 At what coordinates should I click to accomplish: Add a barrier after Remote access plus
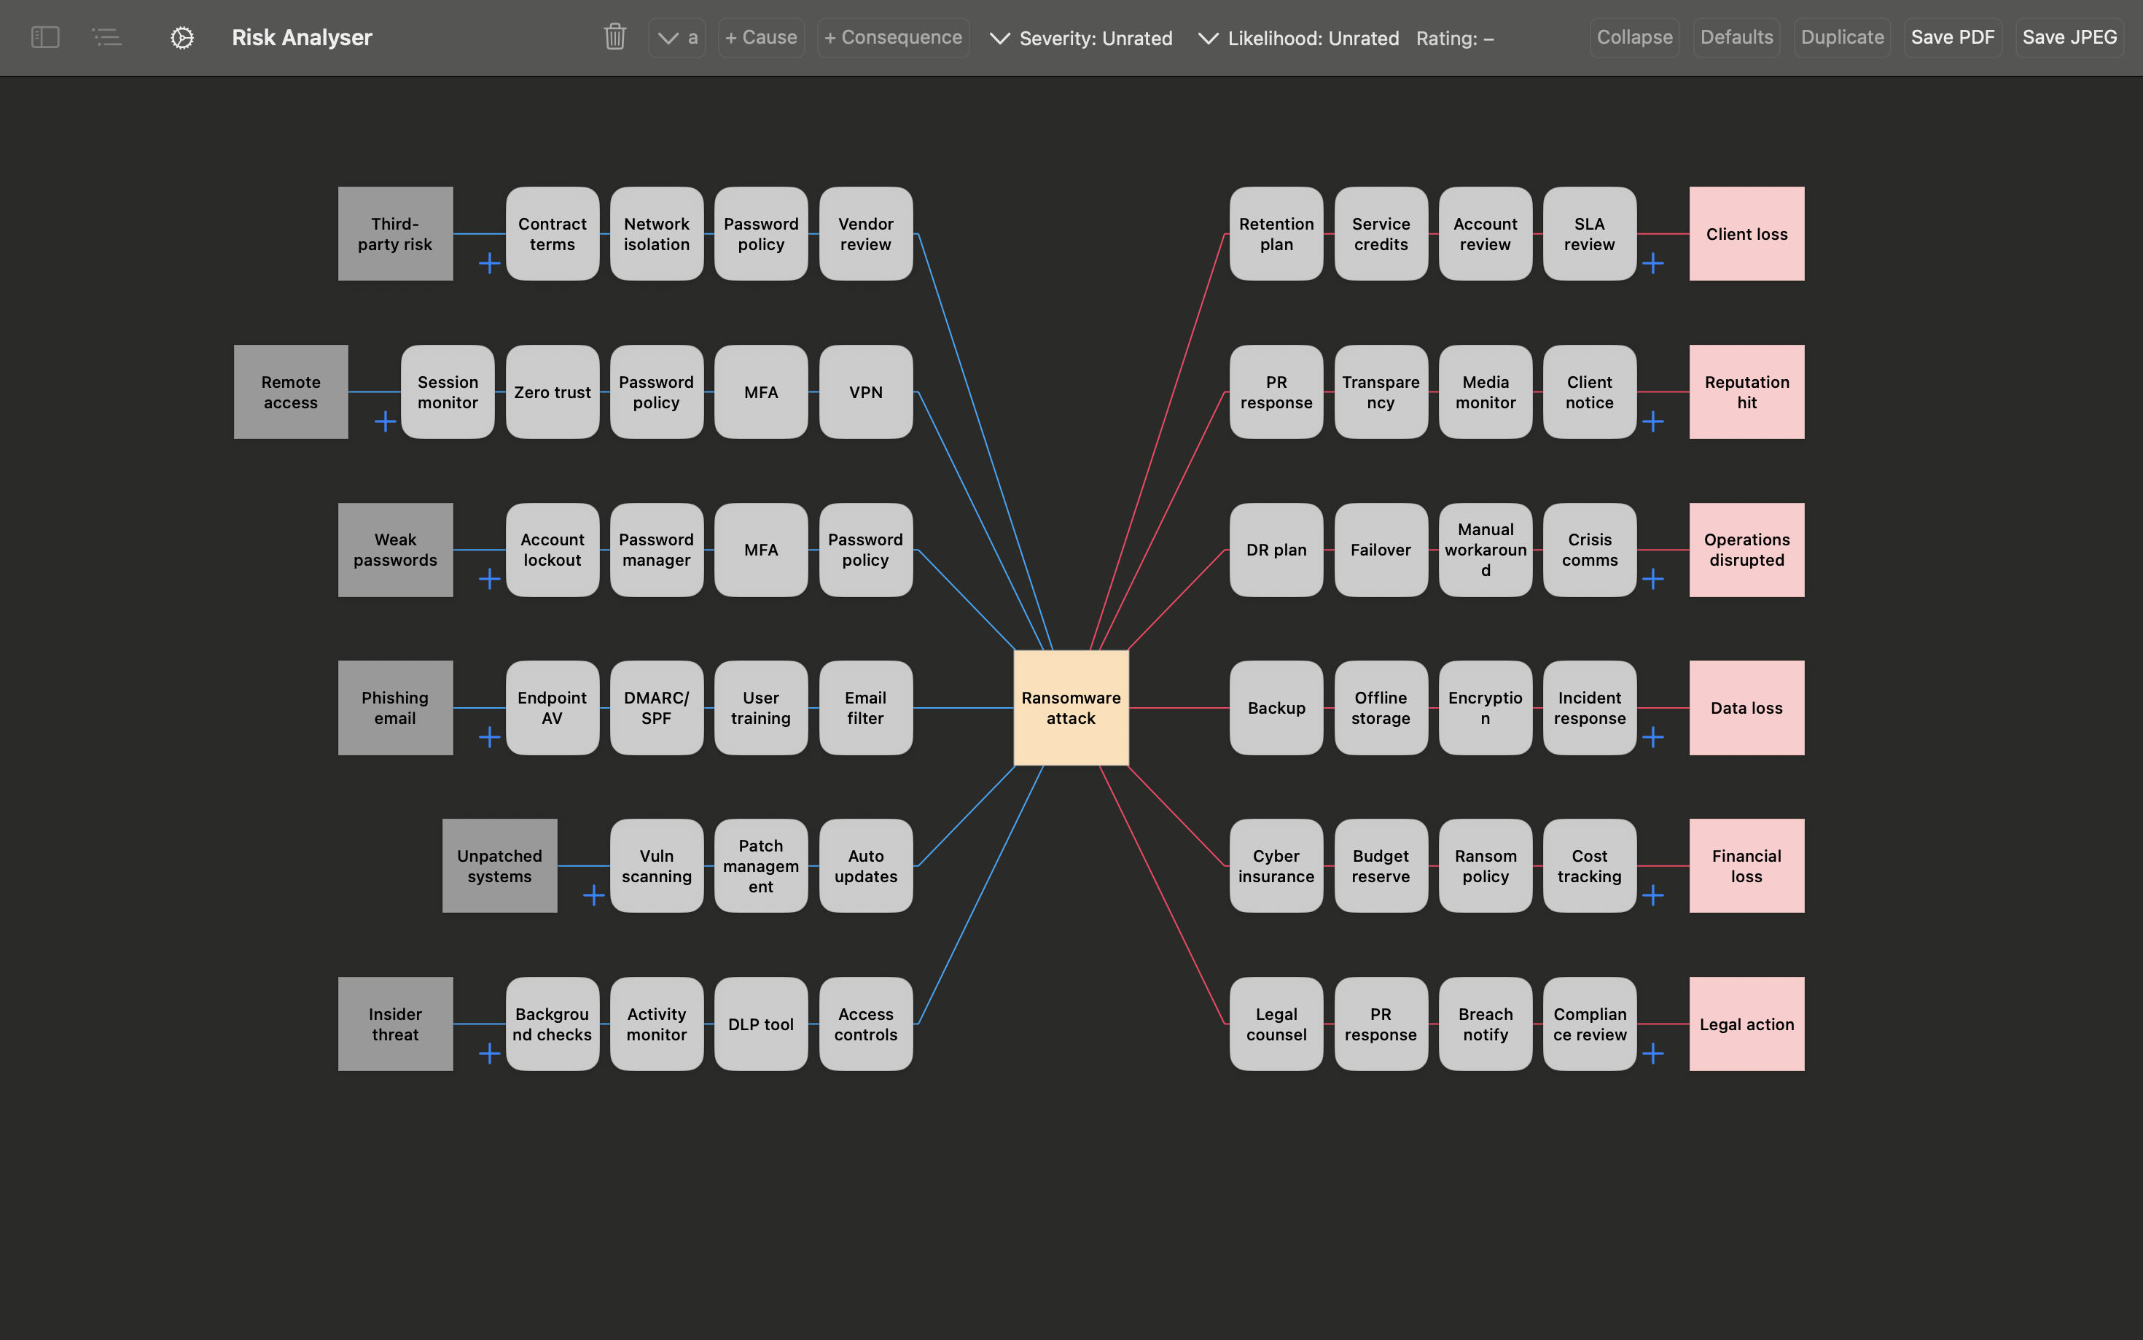coord(384,421)
